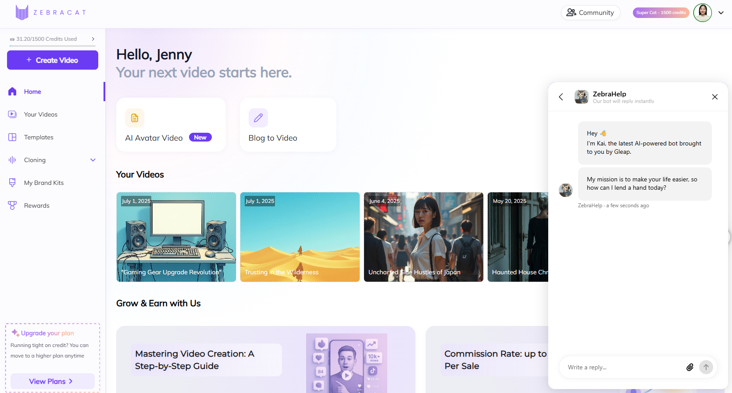Open the Home sidebar item
732x393 pixels.
[x=53, y=92]
